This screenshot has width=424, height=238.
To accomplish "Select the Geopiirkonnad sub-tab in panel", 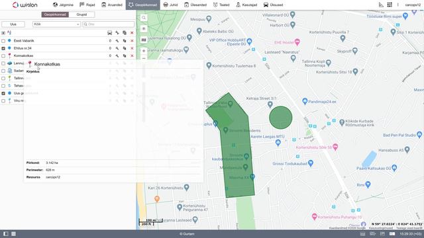I will point(55,15).
